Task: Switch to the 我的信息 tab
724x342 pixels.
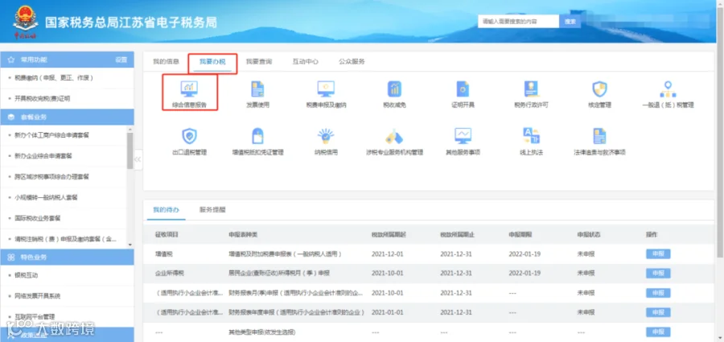Action: [167, 62]
